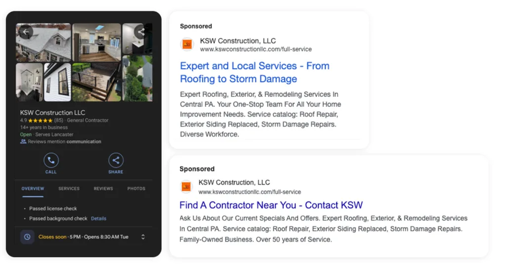Open the glass shower bathroom photo
506x269 pixels.
[29, 82]
